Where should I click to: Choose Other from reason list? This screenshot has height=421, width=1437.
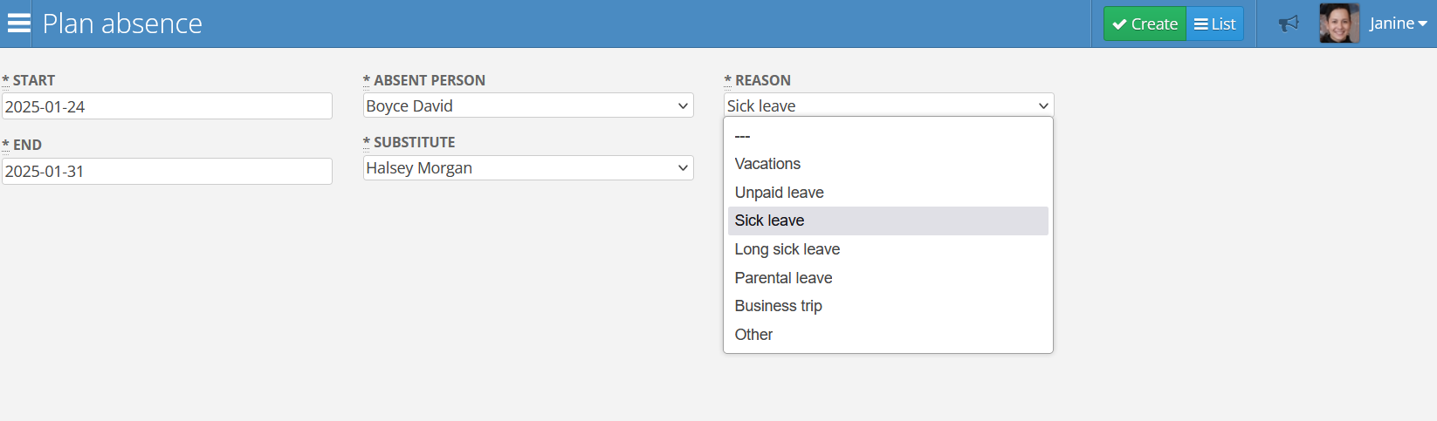tap(888, 335)
